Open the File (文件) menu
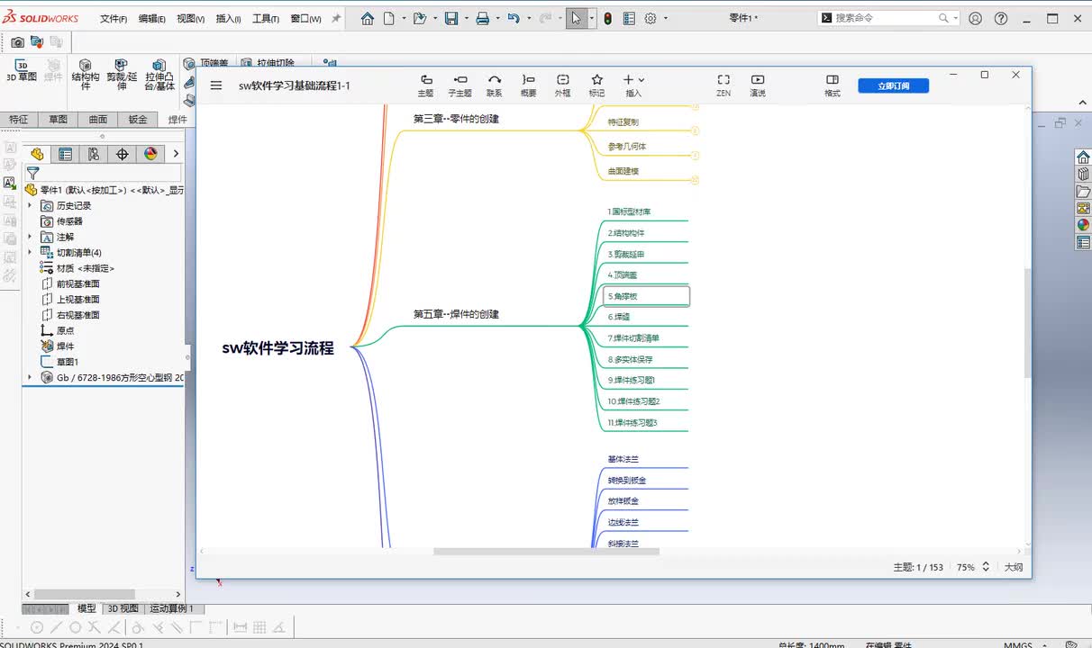The height and width of the screenshot is (648, 1092). (113, 18)
